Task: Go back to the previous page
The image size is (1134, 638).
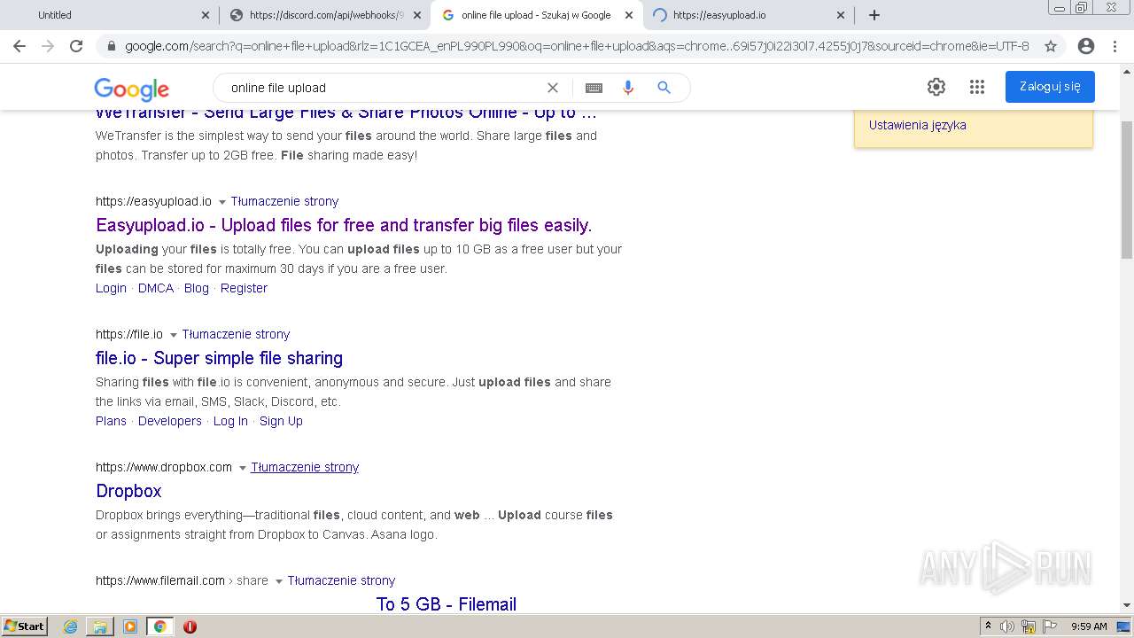Action: pyautogui.click(x=19, y=46)
